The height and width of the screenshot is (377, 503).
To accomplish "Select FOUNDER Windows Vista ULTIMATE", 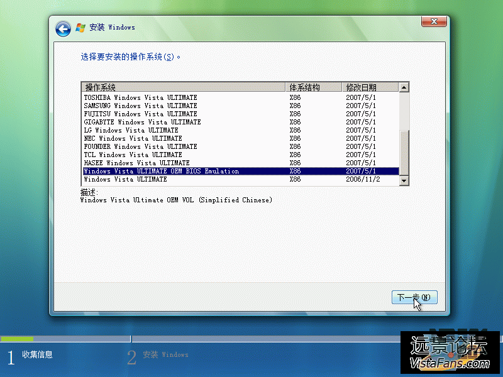I will pos(141,146).
